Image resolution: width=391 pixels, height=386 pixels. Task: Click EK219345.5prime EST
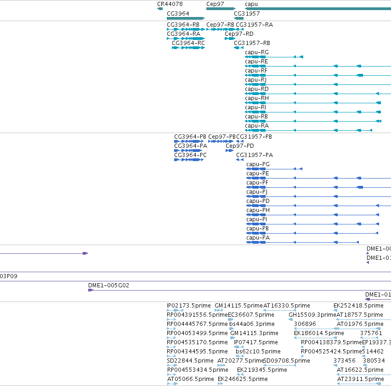point(240,375)
